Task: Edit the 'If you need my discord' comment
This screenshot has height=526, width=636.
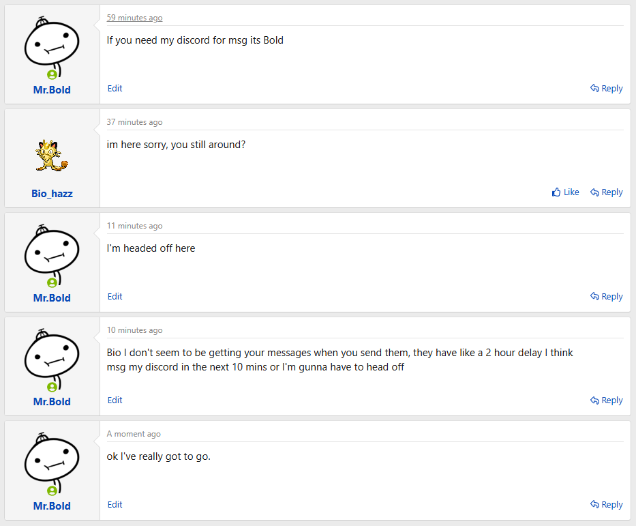Action: [x=115, y=89]
